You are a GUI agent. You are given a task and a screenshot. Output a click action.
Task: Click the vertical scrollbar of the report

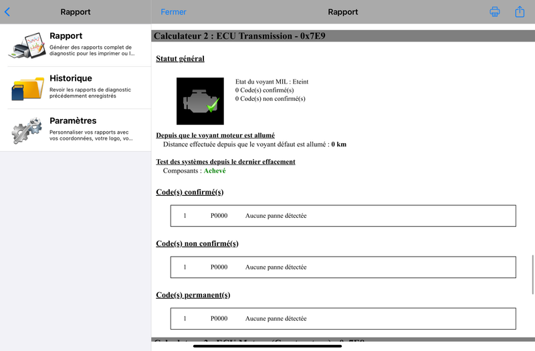click(x=532, y=274)
